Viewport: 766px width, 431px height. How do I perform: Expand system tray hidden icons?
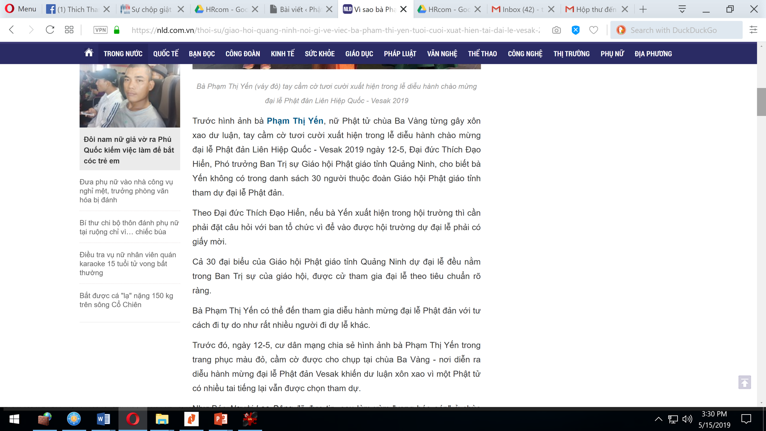658,419
